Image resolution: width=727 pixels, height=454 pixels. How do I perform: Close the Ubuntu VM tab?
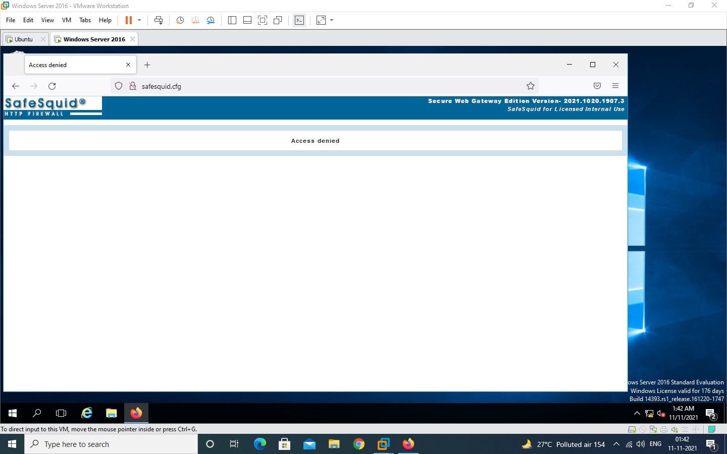pos(43,39)
